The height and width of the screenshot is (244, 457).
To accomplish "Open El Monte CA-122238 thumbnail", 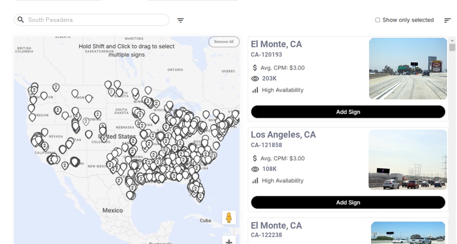I will click(408, 233).
